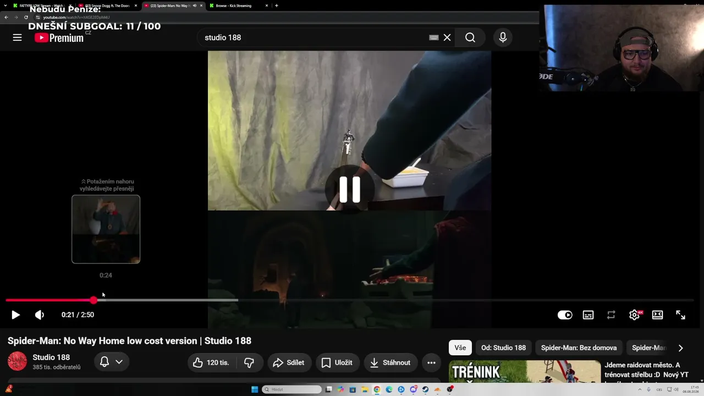Exit full-window view with the arrows icon
Viewport: 704px width, 396px height.
point(680,315)
